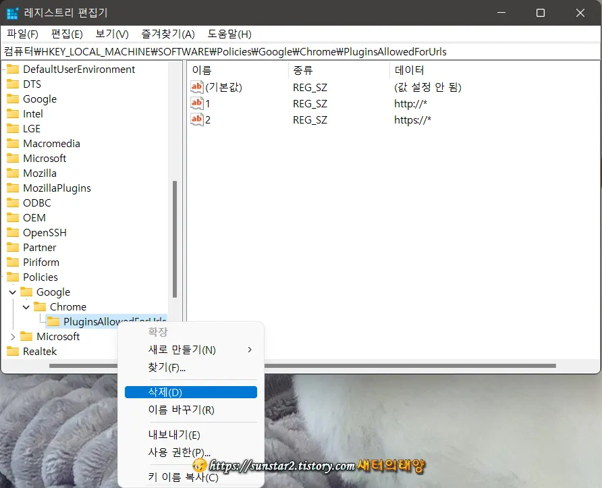This screenshot has height=488, width=602.
Task: Open the 도움말(H) menu
Action: click(x=229, y=34)
